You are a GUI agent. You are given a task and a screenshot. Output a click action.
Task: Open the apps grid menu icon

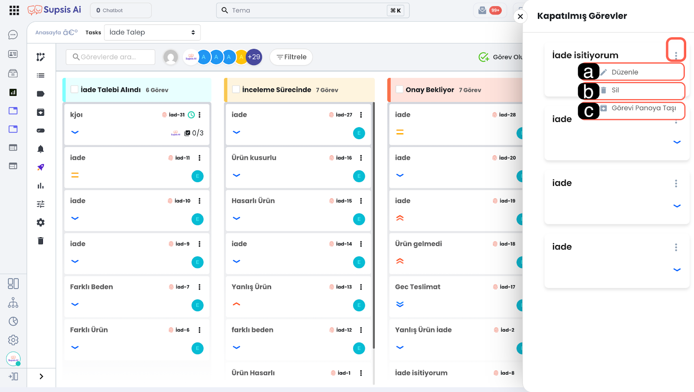coord(14,10)
